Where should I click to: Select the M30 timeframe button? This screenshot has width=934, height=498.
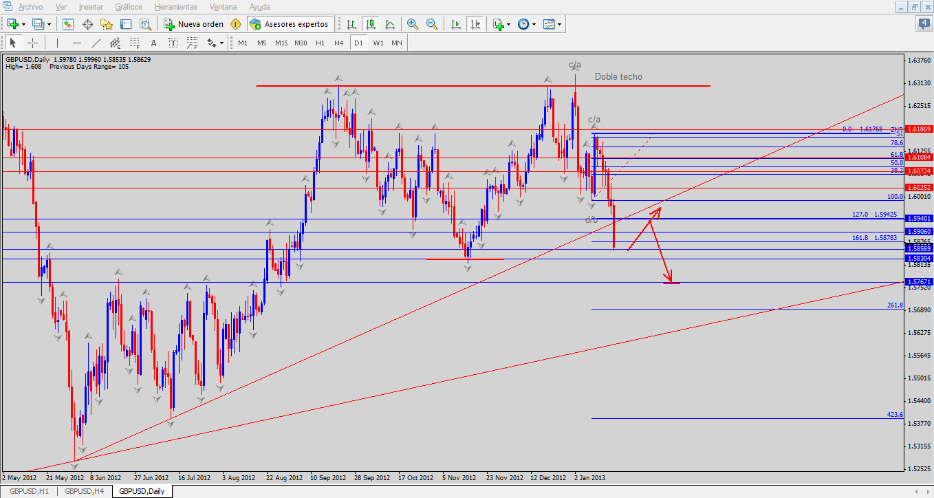301,43
